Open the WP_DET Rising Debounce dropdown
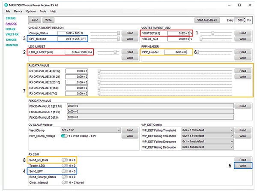The height and width of the screenshot is (191, 257). coord(207,147)
